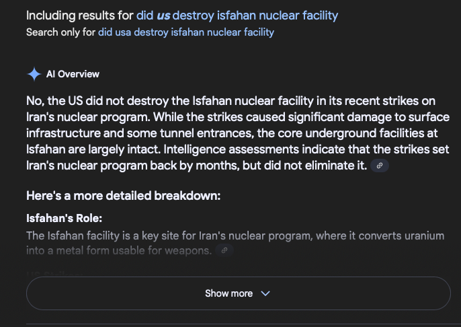Click the faded 'into a metal form usable' line

(119, 250)
